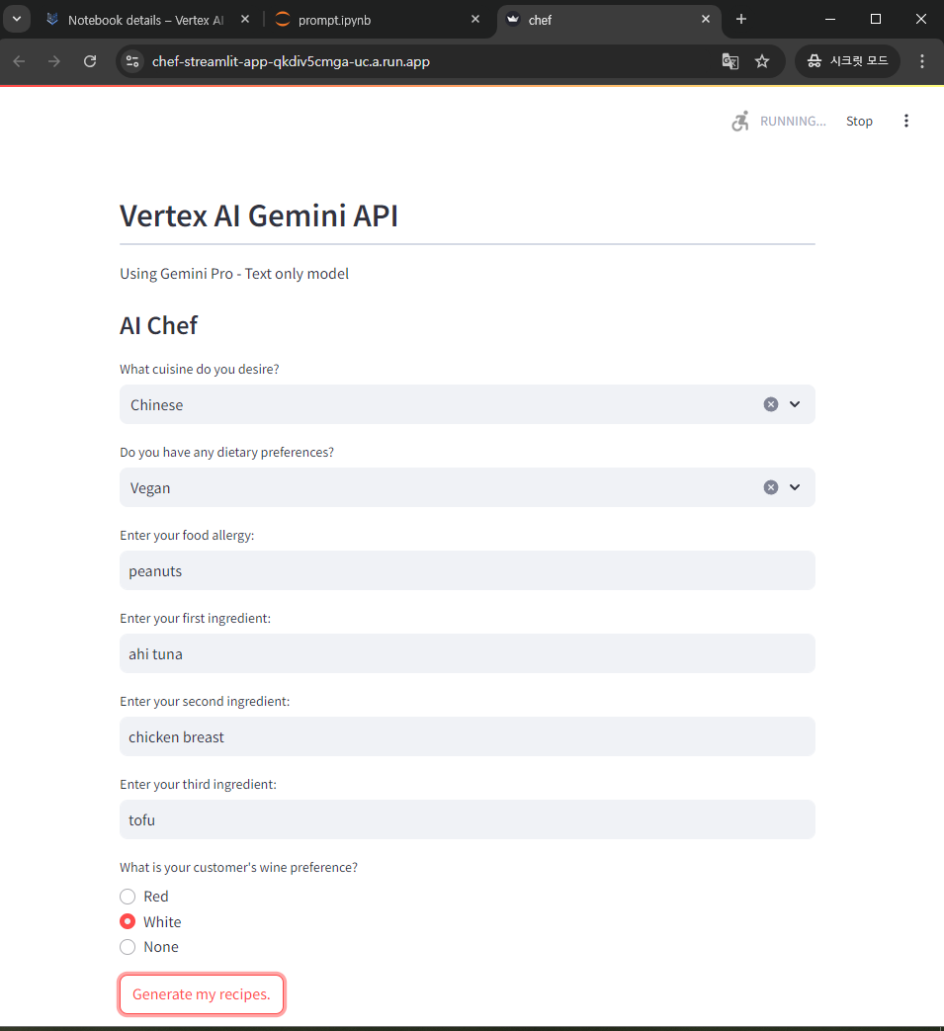Open the site information icon in address bar
944x1031 pixels.
click(x=132, y=61)
